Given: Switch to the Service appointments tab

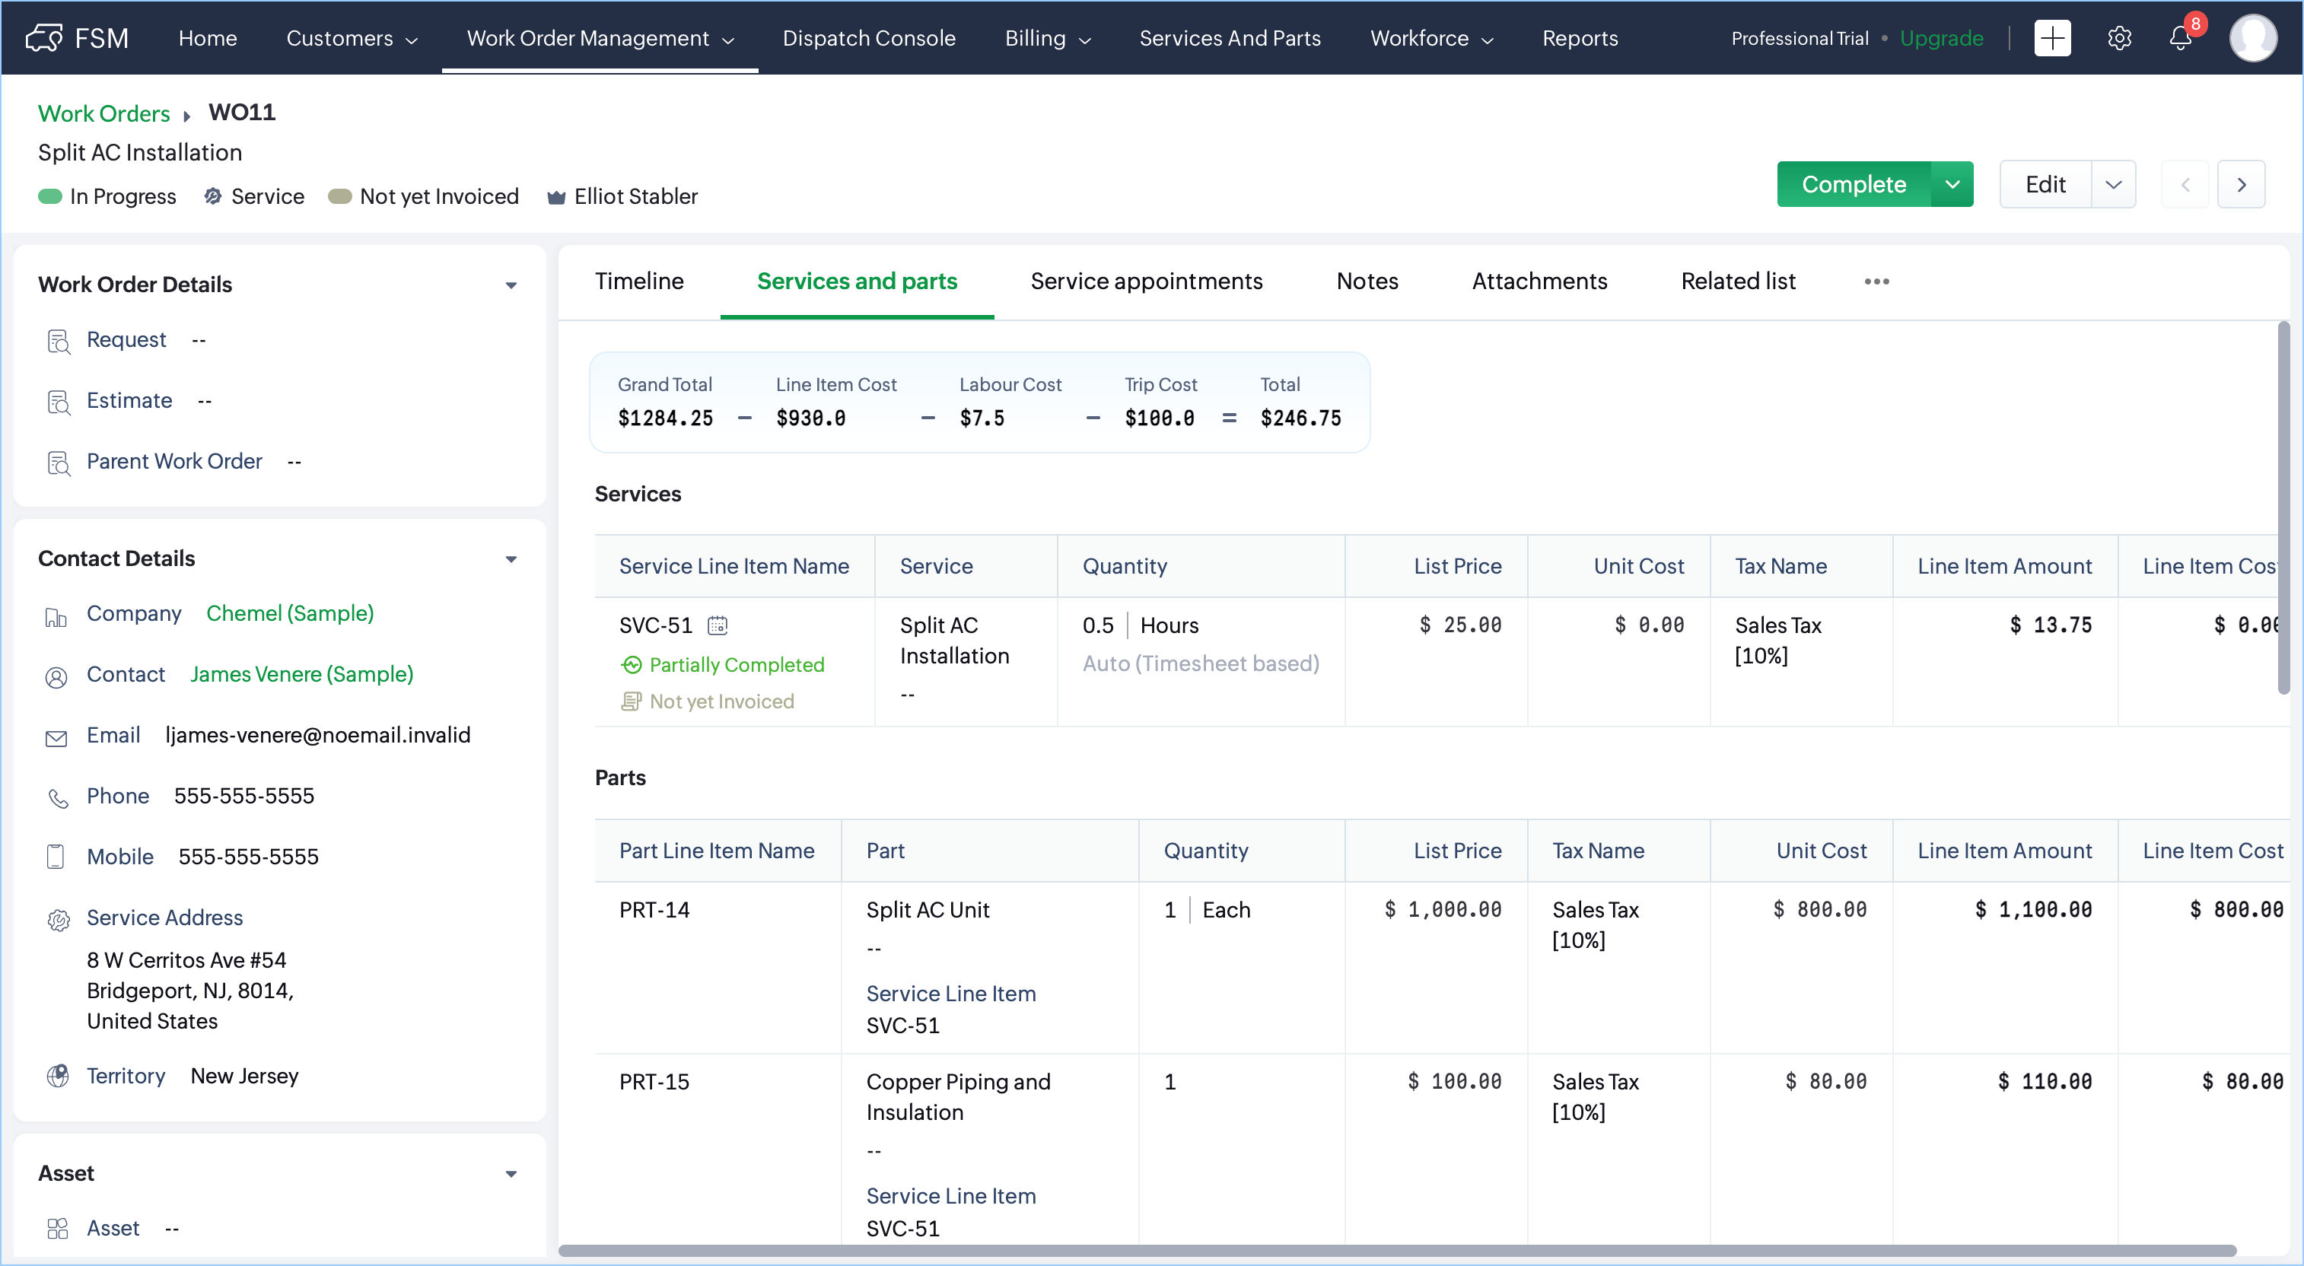Looking at the screenshot, I should click(1146, 282).
